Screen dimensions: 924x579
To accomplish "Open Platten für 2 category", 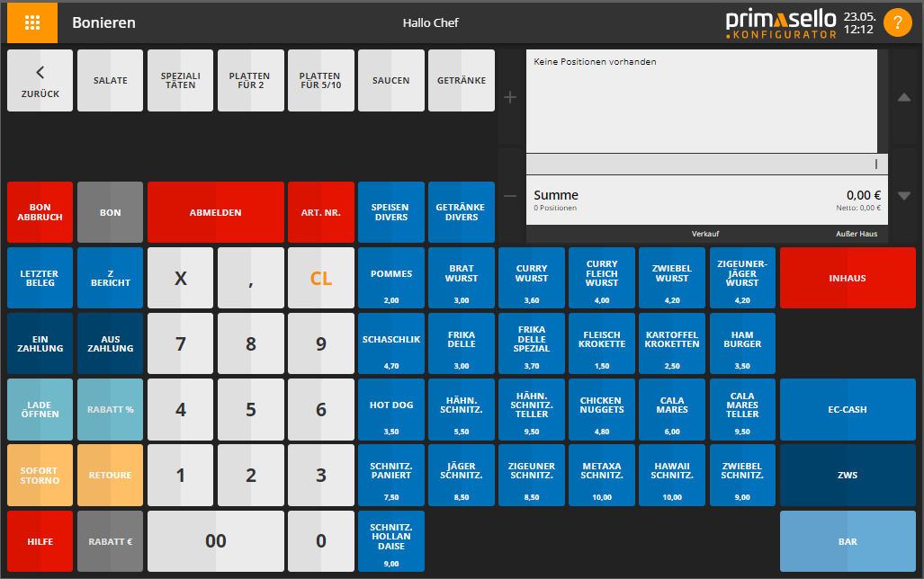I will tap(250, 80).
